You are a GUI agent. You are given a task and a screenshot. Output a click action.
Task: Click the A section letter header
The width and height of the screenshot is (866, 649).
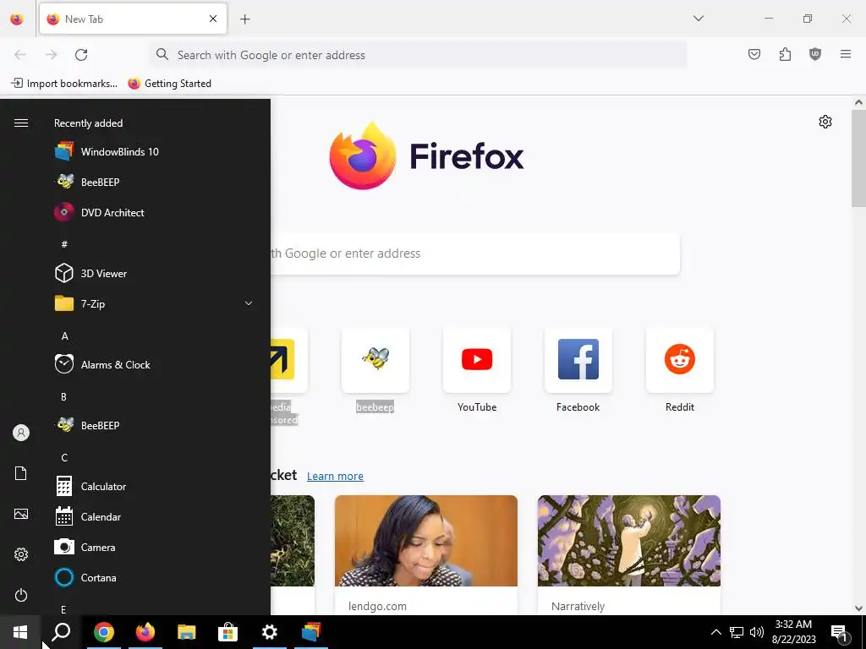click(64, 335)
